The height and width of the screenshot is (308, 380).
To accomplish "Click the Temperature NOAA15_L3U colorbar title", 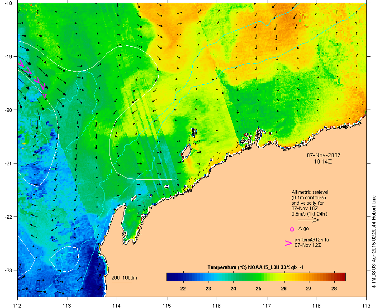I will [x=255, y=268].
